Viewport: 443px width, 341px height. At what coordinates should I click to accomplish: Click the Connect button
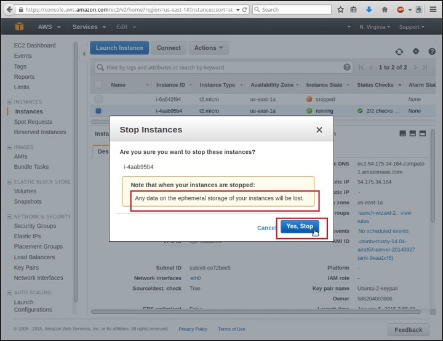click(x=169, y=48)
